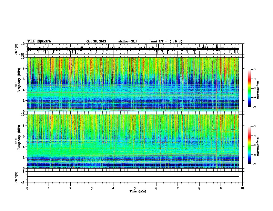Click the "station=OUI" header label
The image size is (273, 211).
pyautogui.click(x=128, y=41)
